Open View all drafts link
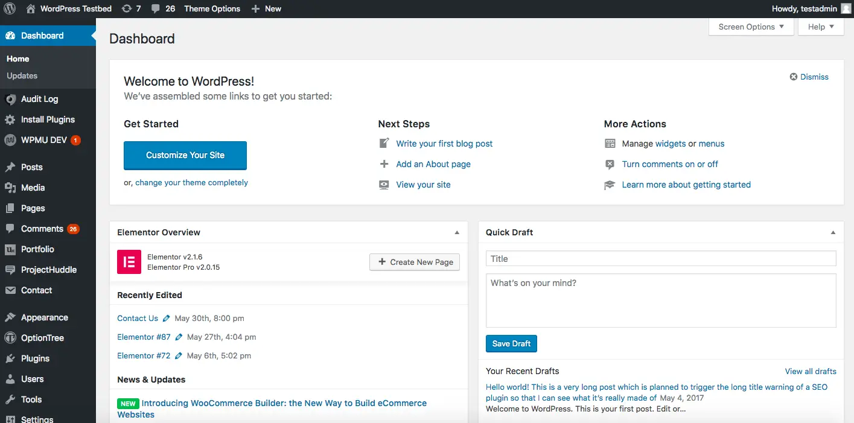Screen dimensions: 854x423 (811, 371)
